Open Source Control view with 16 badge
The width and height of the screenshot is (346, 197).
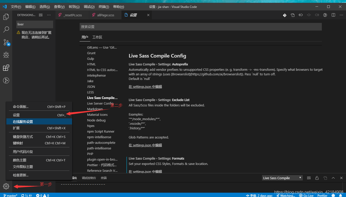pyautogui.click(x=6, y=42)
